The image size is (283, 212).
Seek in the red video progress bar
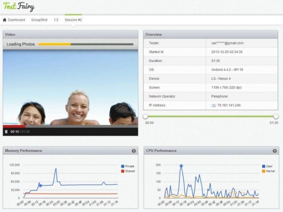pos(70,126)
